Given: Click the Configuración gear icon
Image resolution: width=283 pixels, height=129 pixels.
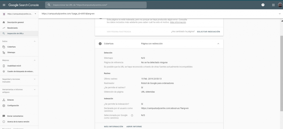Looking at the screenshot, I should [x=4, y=106].
